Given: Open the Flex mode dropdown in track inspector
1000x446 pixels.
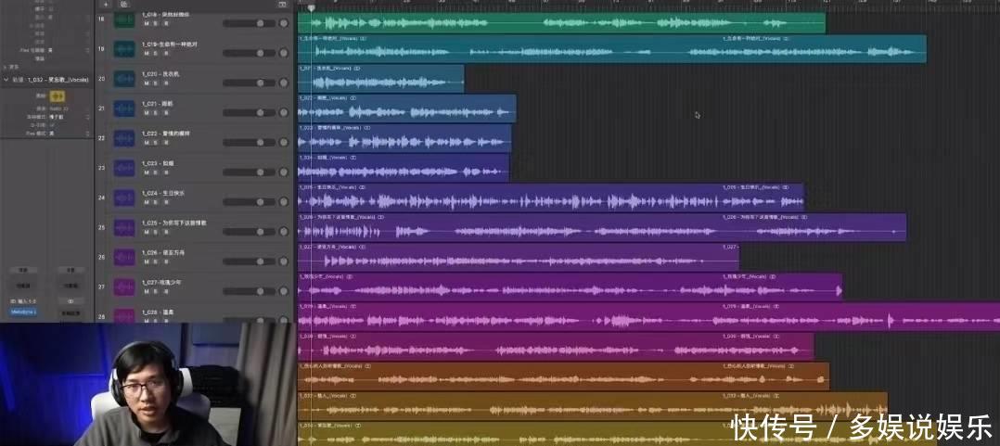Looking at the screenshot, I should (51, 133).
